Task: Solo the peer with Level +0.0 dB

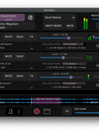Action: click(x=20, y=76)
